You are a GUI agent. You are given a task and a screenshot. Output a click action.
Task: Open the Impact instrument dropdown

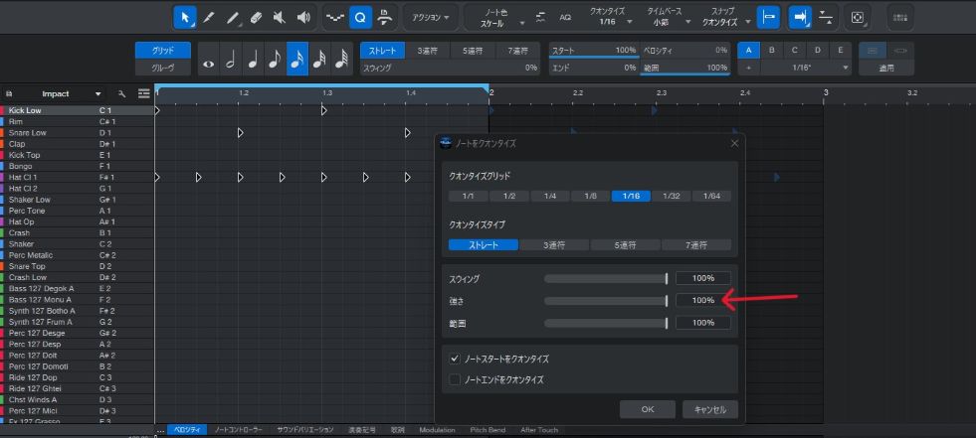(98, 94)
